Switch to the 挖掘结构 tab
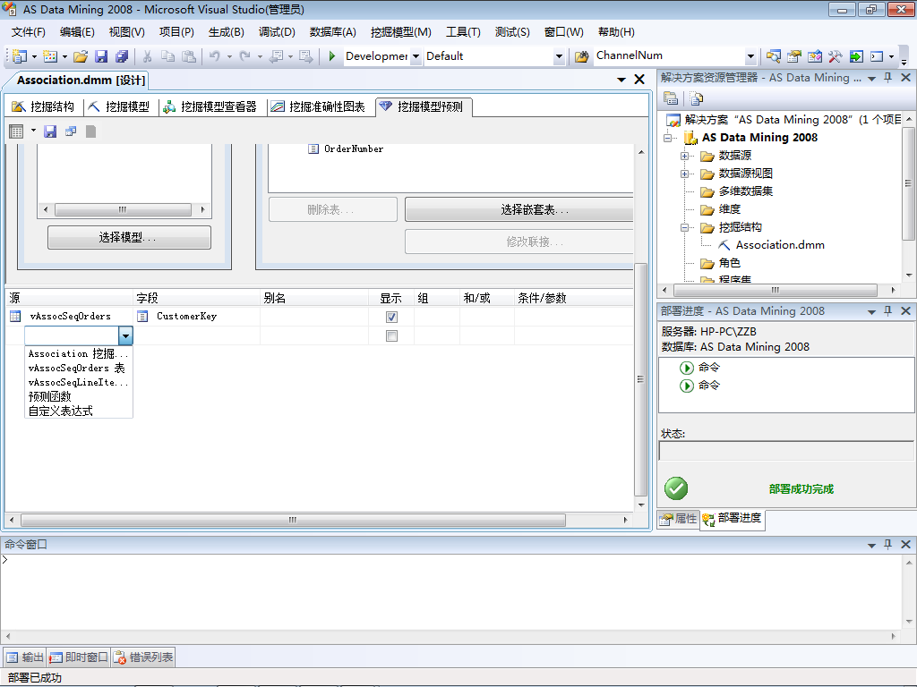917x687 pixels. click(44, 106)
